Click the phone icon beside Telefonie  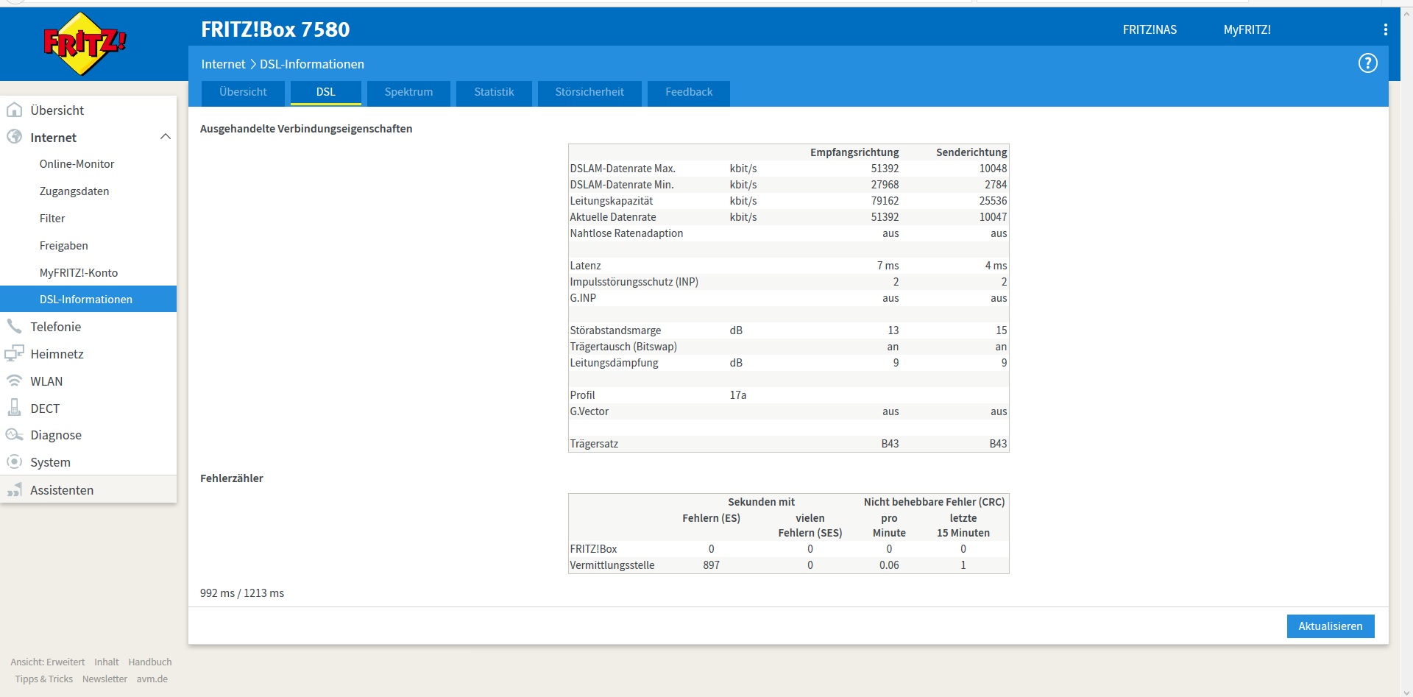(14, 326)
